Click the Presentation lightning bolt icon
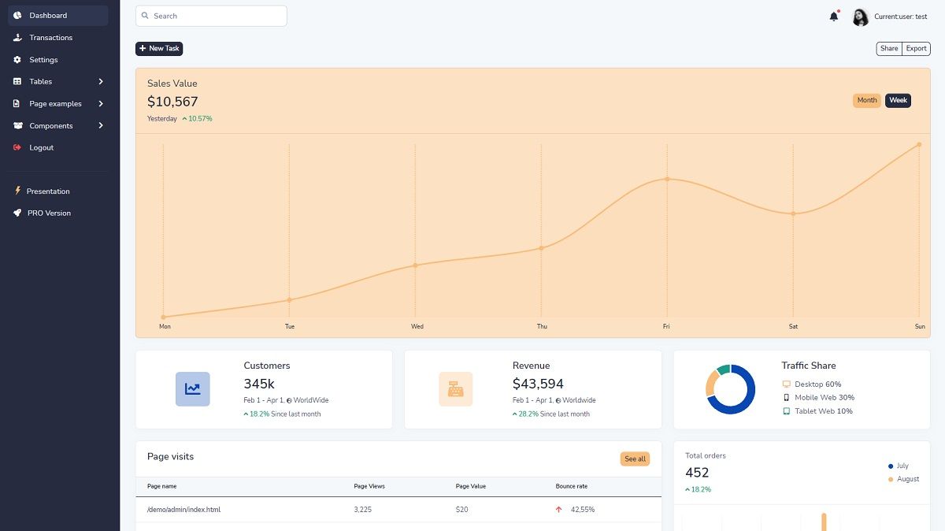 (x=17, y=191)
